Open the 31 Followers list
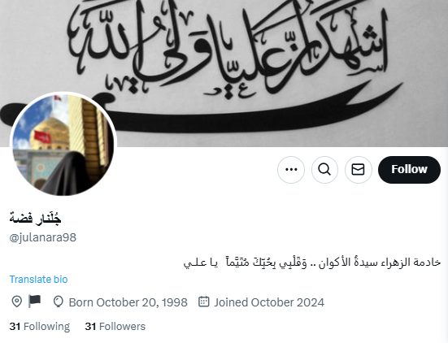Viewport: 448px width, 343px height. click(x=115, y=327)
